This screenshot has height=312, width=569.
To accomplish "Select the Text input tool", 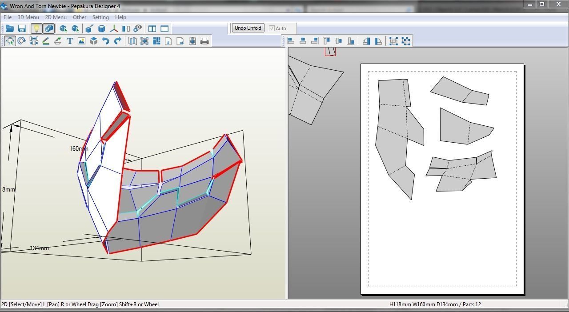I will pos(70,41).
